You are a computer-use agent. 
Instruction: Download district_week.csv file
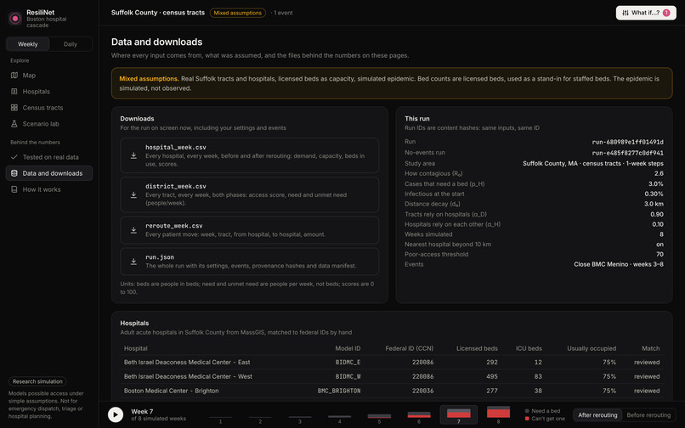[x=250, y=194]
